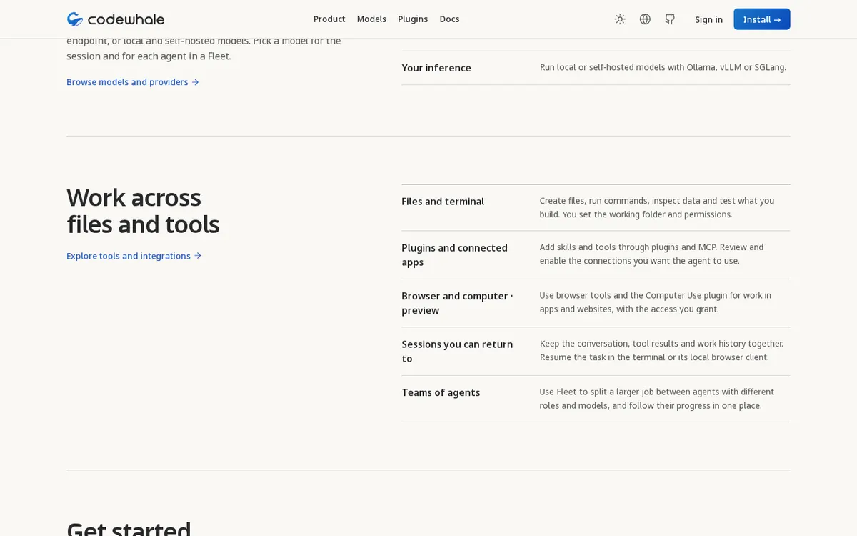Go to the Plugins nav item
Viewport: 857px width, 536px height.
tap(413, 19)
